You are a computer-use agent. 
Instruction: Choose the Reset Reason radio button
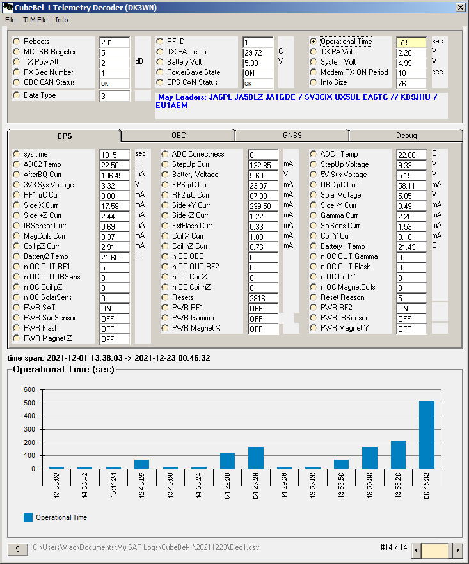click(313, 297)
